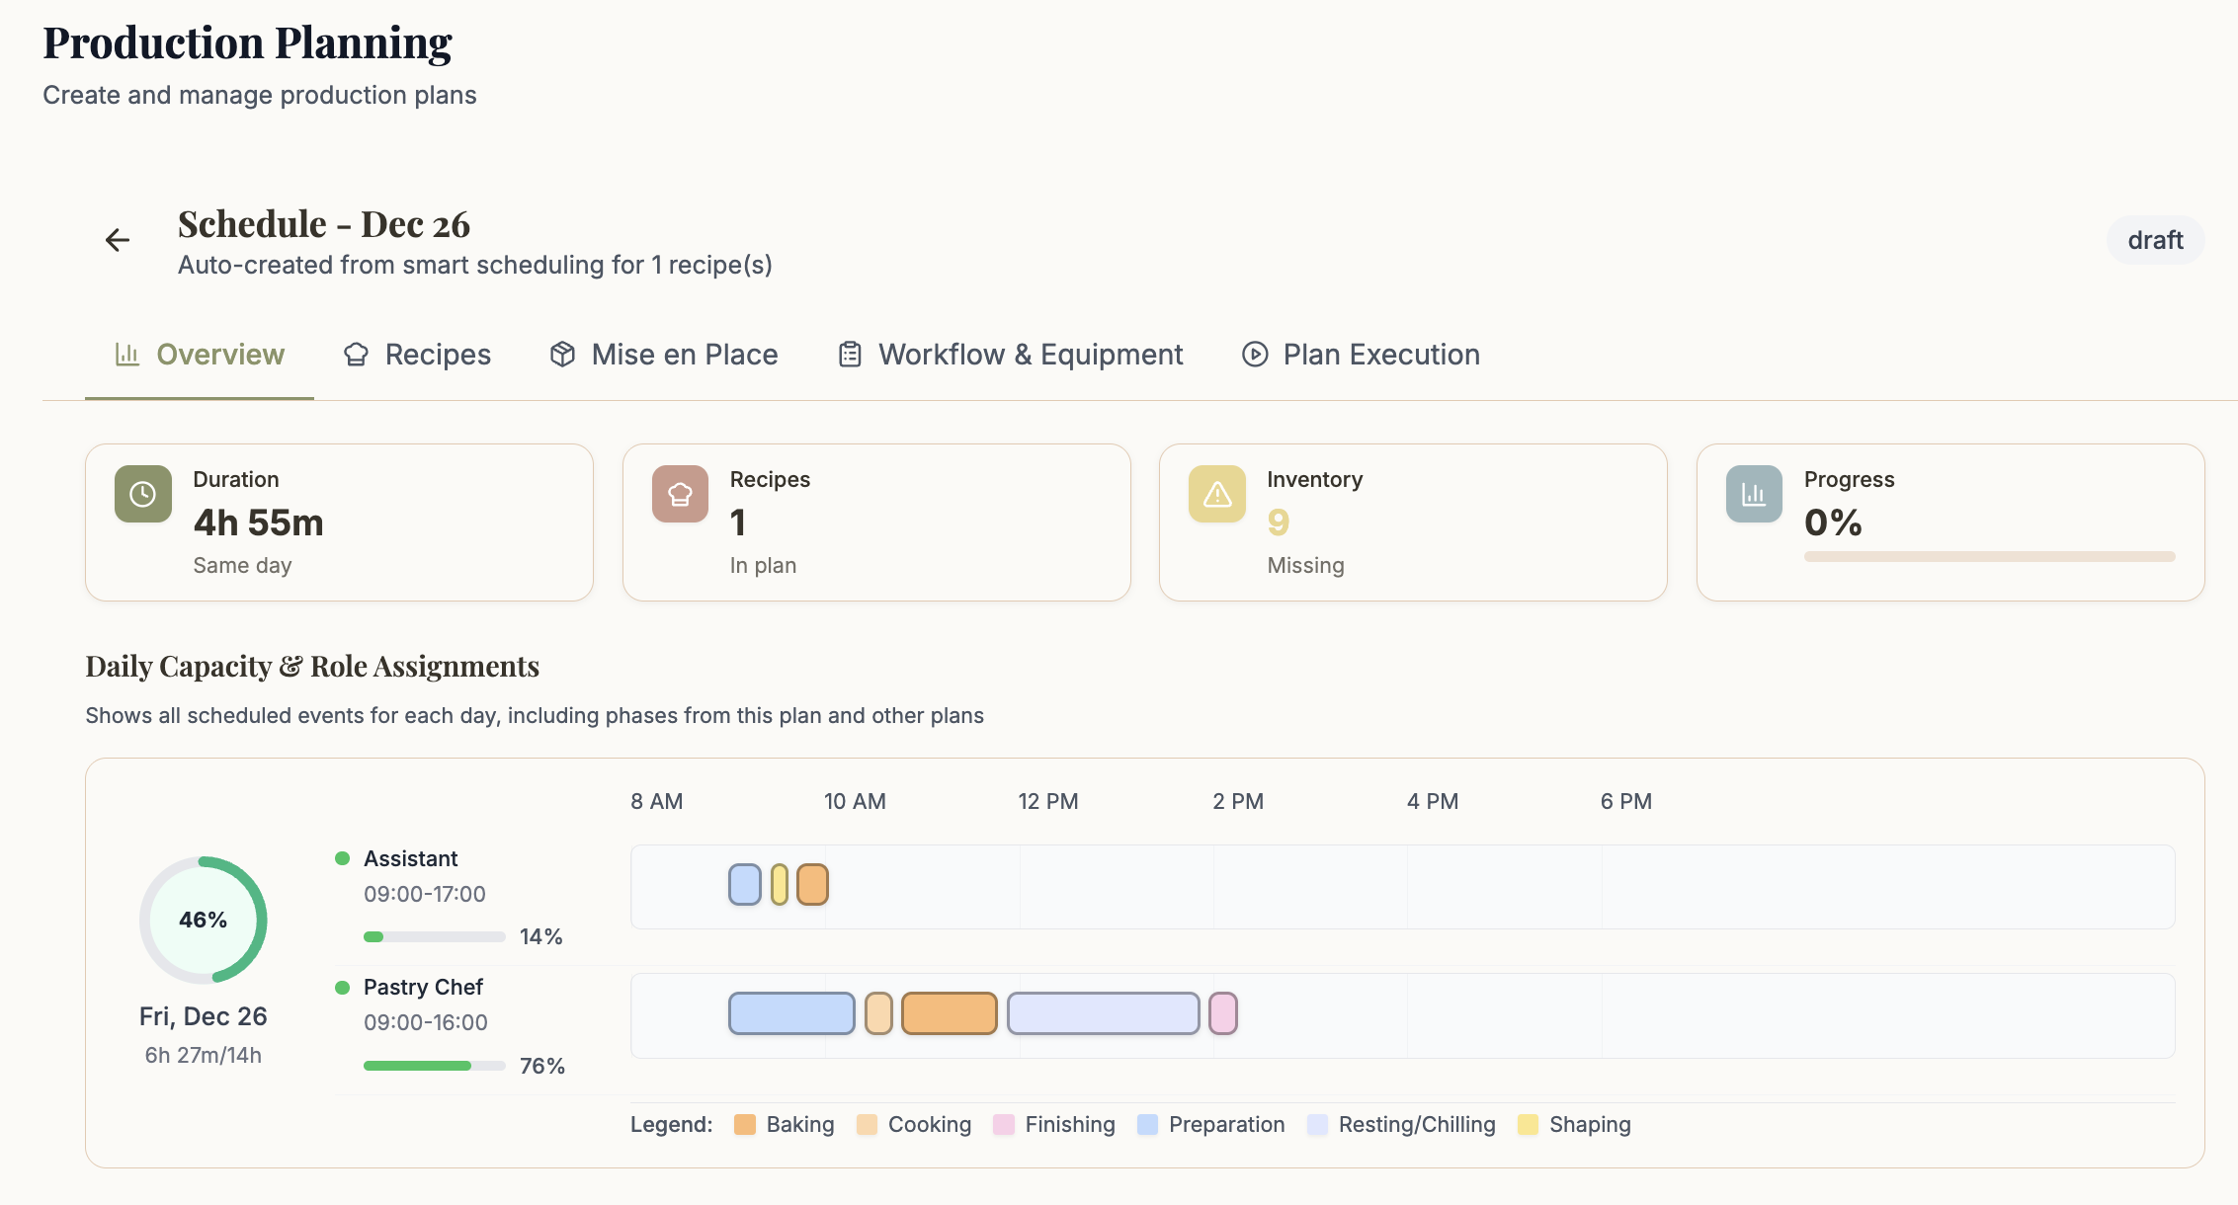The height and width of the screenshot is (1205, 2238).
Task: Click the chef hat icon beside Recipes tab
Action: tap(356, 354)
